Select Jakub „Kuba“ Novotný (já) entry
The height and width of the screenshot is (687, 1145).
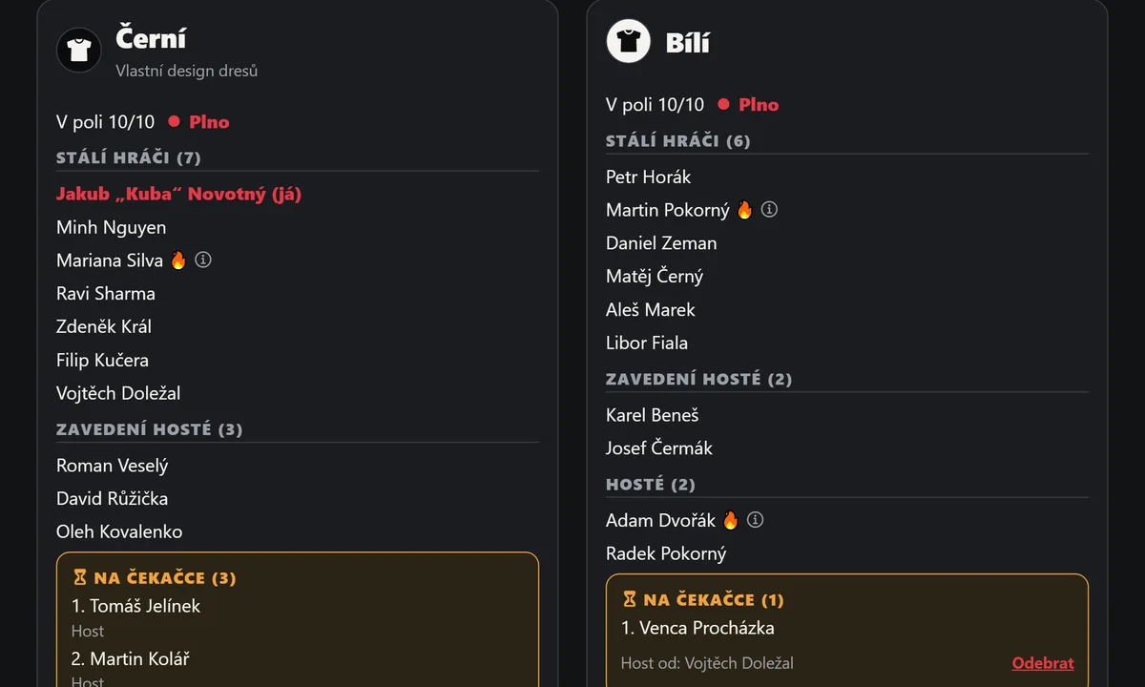tap(178, 194)
